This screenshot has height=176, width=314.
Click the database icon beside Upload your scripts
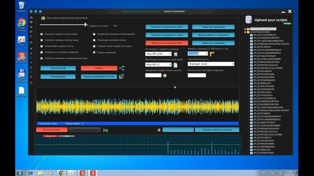pyautogui.click(x=249, y=20)
